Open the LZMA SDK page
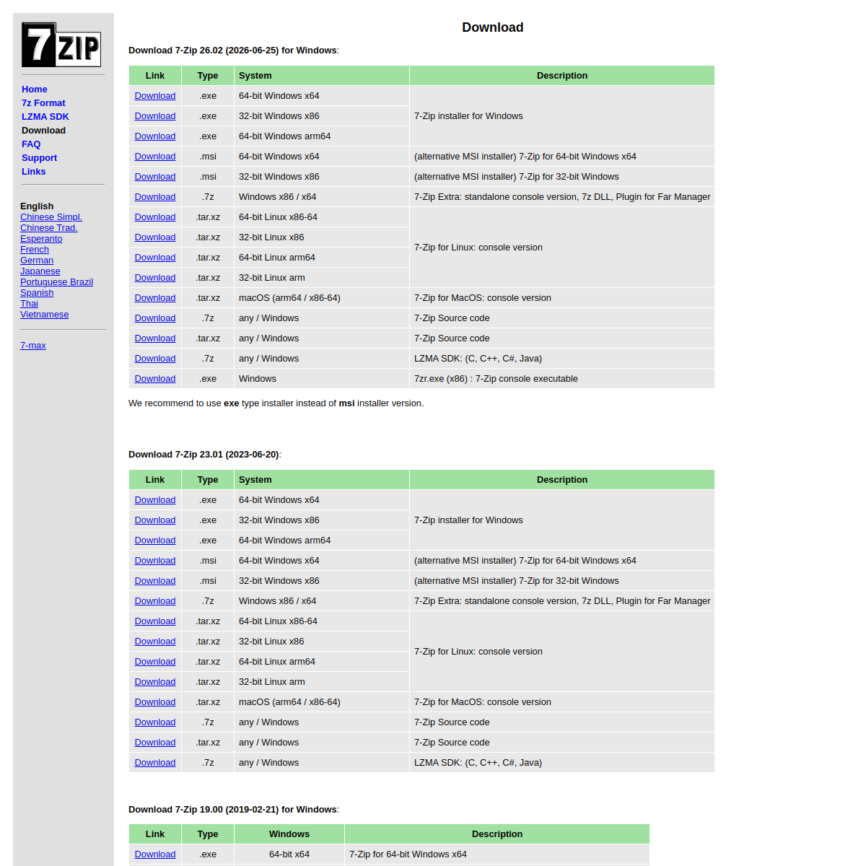 (x=45, y=117)
